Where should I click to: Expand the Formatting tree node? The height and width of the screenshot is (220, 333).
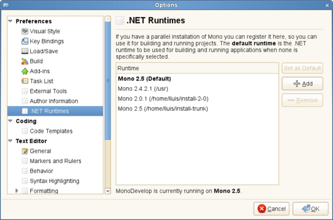17,191
